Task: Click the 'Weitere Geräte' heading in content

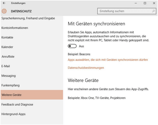Action: [83, 80]
